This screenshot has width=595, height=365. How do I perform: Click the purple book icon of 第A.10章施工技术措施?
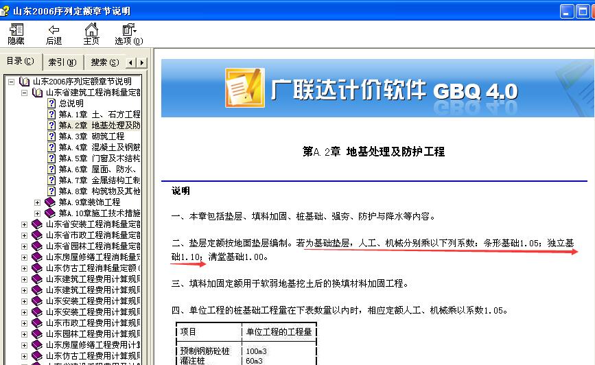point(50,213)
